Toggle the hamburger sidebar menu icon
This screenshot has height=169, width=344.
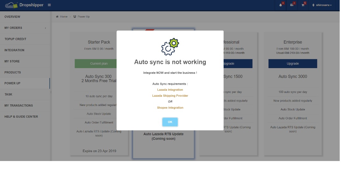50,5
